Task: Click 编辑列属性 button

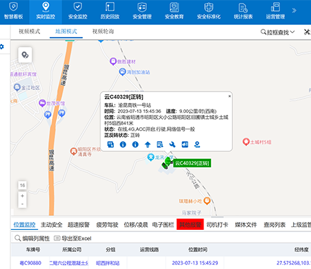Action: point(32,238)
